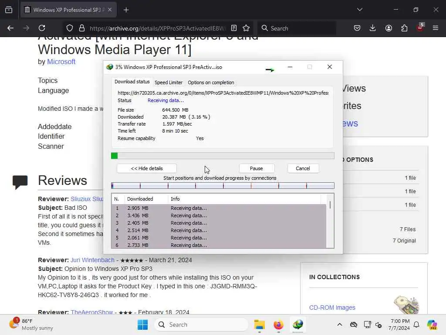Select connection row 5 with 2.061 MB
Image resolution: width=446 pixels, height=335 pixels.
219,238
